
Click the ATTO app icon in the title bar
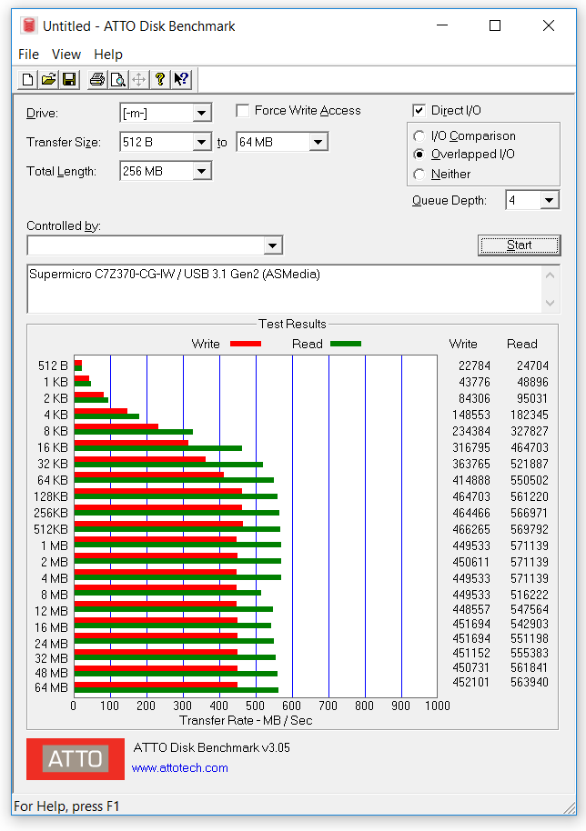(x=29, y=25)
